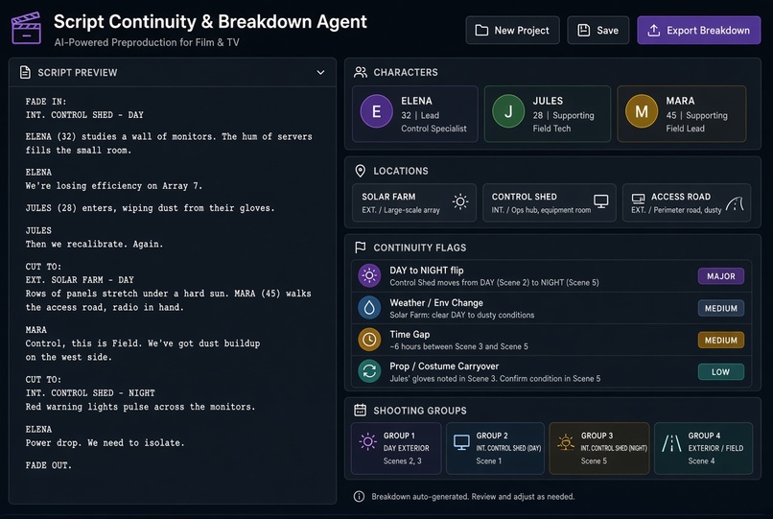The width and height of the screenshot is (773, 519).
Task: Click the DAY to NIGHT flip flag title
Action: (427, 271)
